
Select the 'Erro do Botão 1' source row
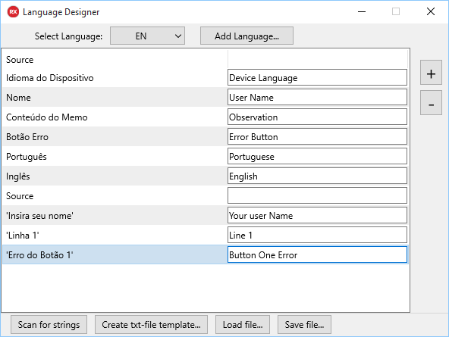(x=115, y=254)
